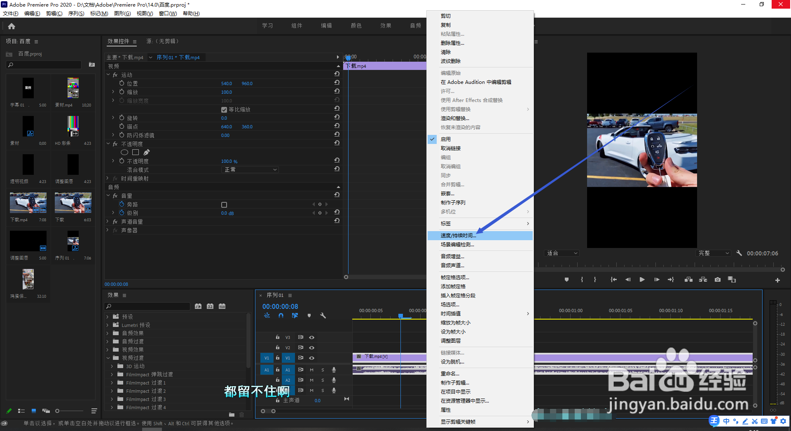Add marker in timeline panel
Screen dimensions: 791x431
[309, 315]
